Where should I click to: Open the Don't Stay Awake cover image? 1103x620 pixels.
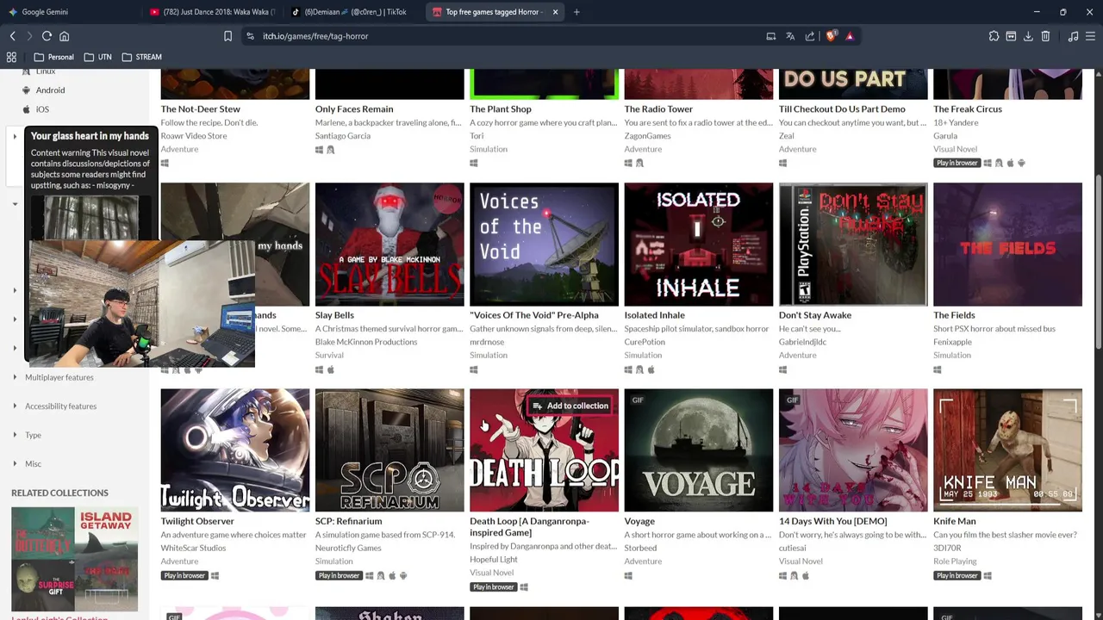(x=853, y=245)
